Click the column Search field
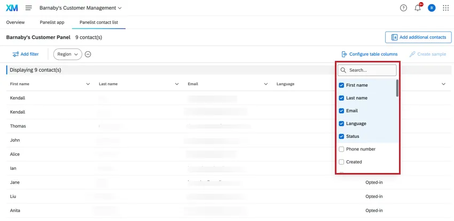The height and width of the screenshot is (221, 454). coord(367,70)
